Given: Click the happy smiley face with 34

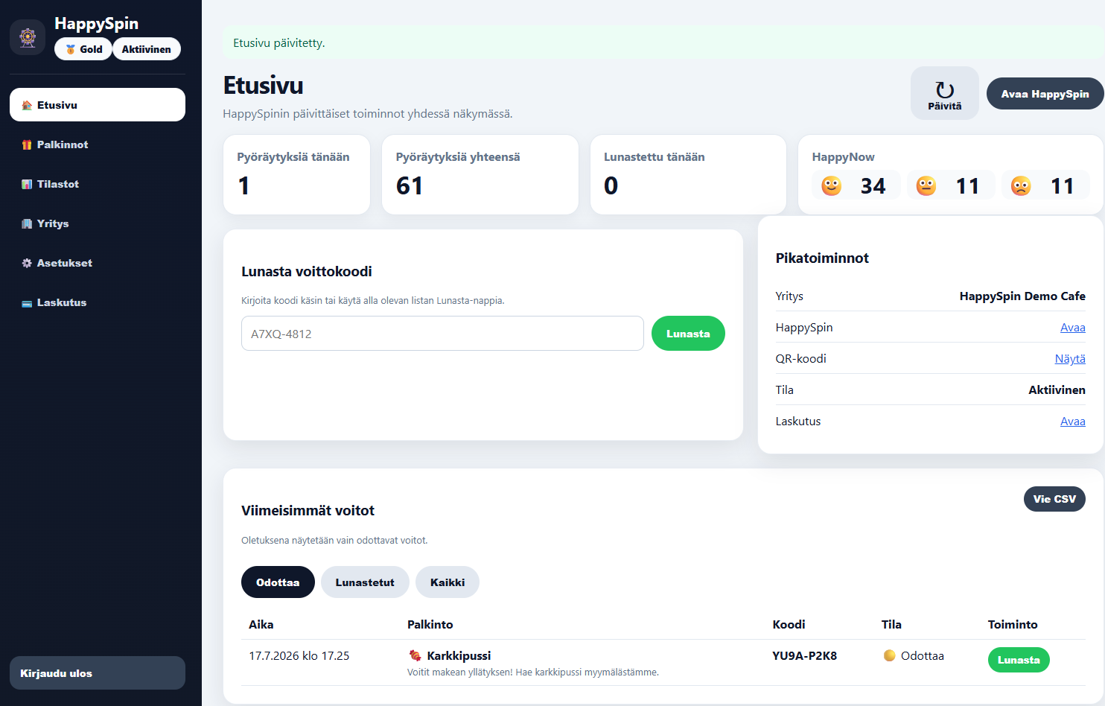Looking at the screenshot, I should (x=831, y=185).
